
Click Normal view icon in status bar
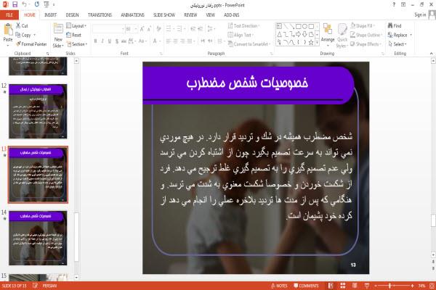[331, 286]
